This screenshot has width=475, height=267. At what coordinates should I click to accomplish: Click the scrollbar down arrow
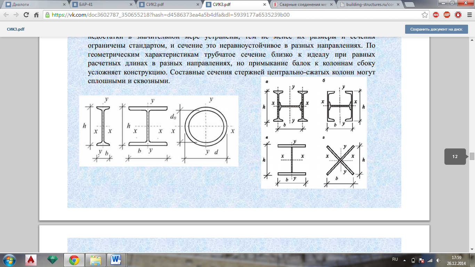(x=472, y=249)
